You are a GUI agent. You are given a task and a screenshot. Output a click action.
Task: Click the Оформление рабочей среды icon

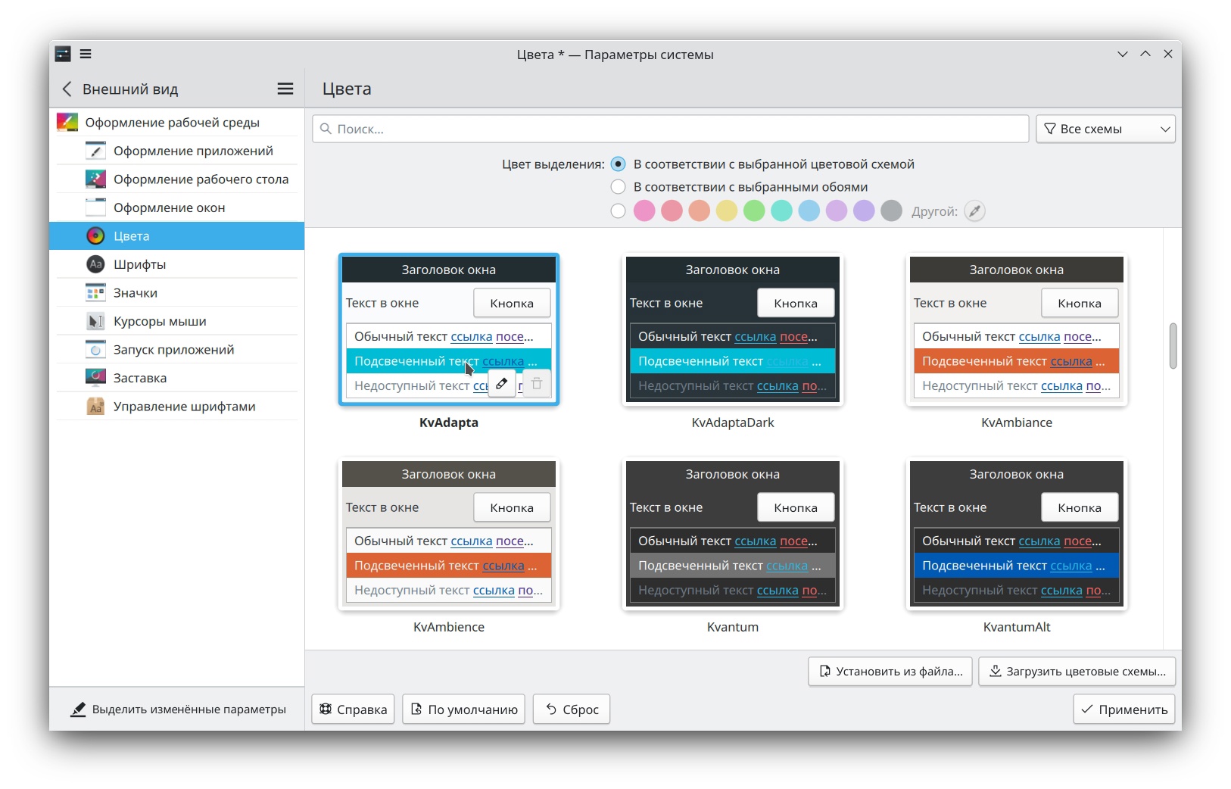(67, 122)
